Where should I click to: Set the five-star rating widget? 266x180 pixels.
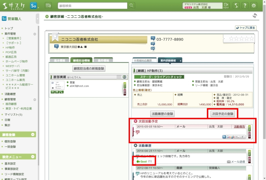click(x=241, y=39)
